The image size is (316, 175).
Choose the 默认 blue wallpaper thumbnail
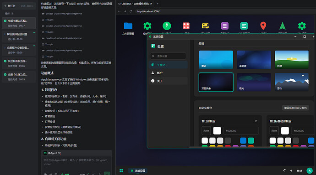pos(216,60)
